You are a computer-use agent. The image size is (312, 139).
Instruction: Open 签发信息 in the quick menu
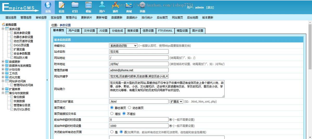pos(56,18)
